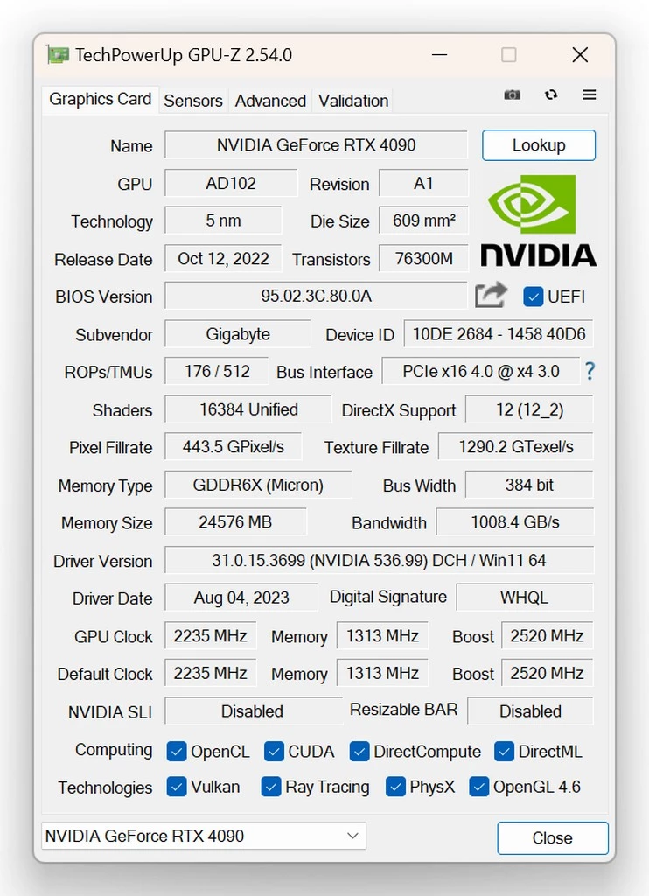Click the NVIDIA logo

coord(538,220)
